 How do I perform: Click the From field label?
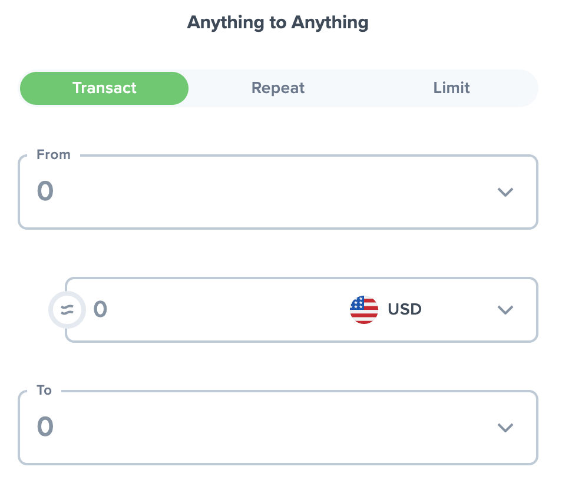(54, 155)
